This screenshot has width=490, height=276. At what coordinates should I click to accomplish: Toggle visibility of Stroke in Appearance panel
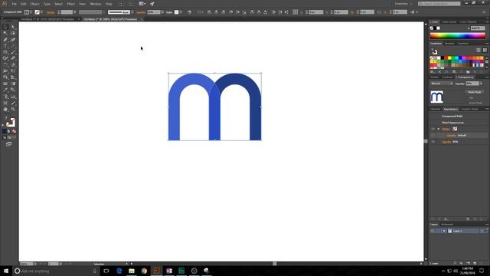click(433, 129)
